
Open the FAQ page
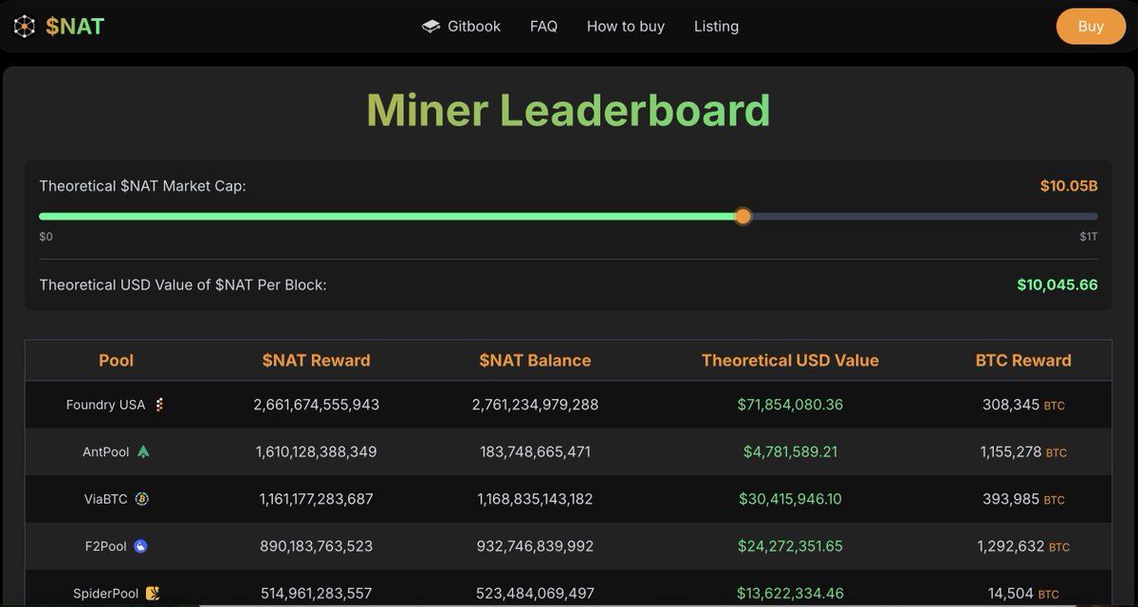[543, 27]
